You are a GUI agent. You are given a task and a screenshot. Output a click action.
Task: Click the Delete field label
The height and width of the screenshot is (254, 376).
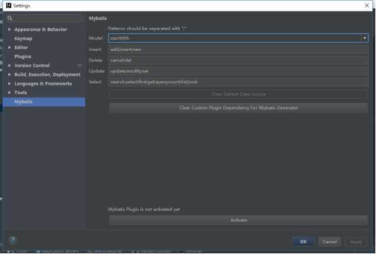click(96, 60)
